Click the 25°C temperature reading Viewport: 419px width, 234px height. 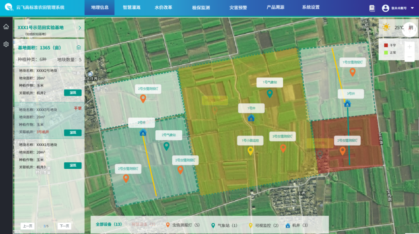399,28
